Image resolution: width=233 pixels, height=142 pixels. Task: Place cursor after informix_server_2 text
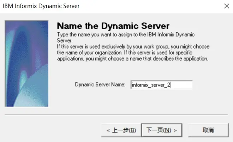point(171,85)
